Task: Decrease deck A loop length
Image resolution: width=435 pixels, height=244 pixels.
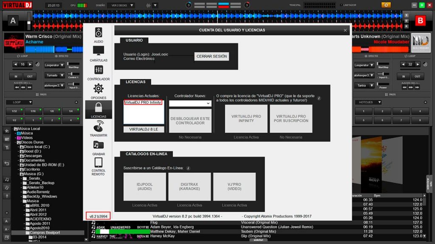Action: 16,64
